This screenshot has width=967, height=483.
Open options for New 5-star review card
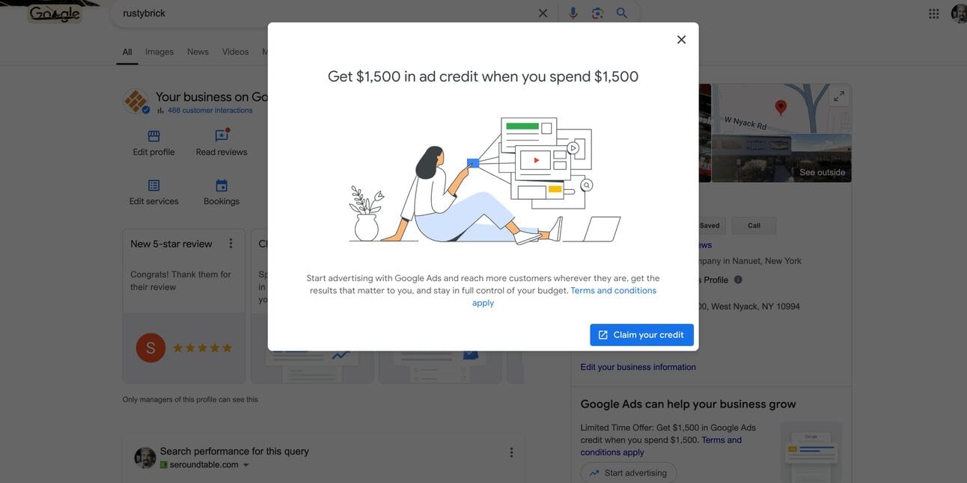[231, 244]
